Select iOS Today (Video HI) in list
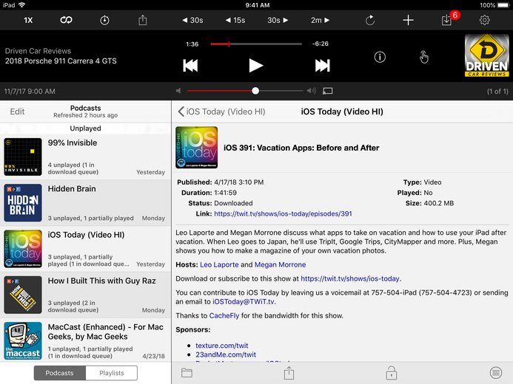This screenshot has height=384, width=513. tap(85, 249)
